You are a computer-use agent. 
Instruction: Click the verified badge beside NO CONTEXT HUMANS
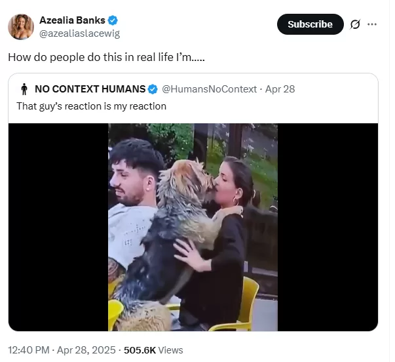pos(153,89)
